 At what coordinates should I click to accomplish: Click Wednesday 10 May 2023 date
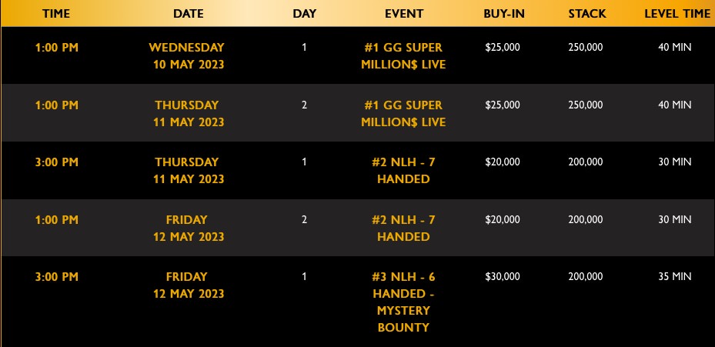point(188,55)
